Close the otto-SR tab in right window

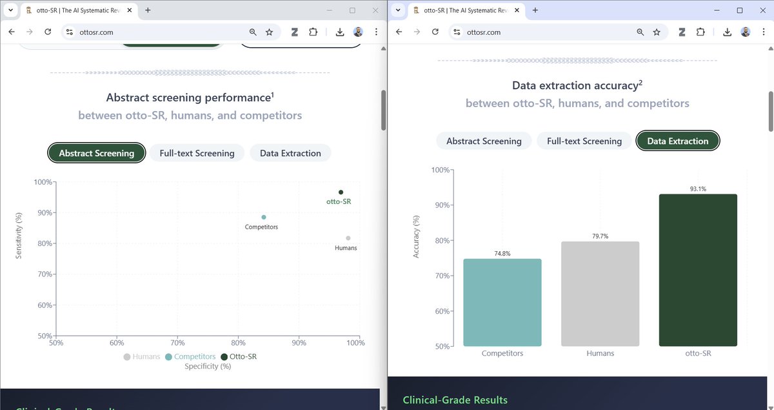[517, 10]
